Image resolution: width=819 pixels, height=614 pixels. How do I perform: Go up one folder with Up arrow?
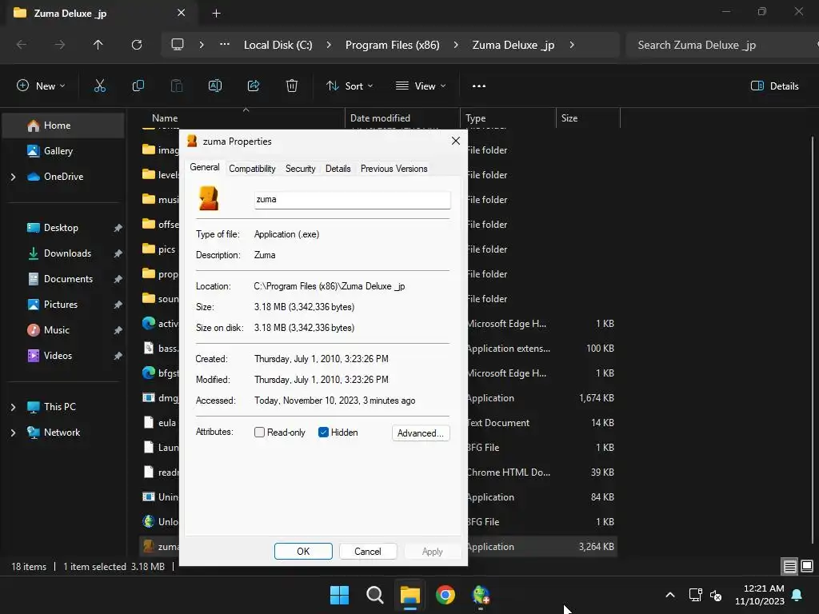pos(98,45)
